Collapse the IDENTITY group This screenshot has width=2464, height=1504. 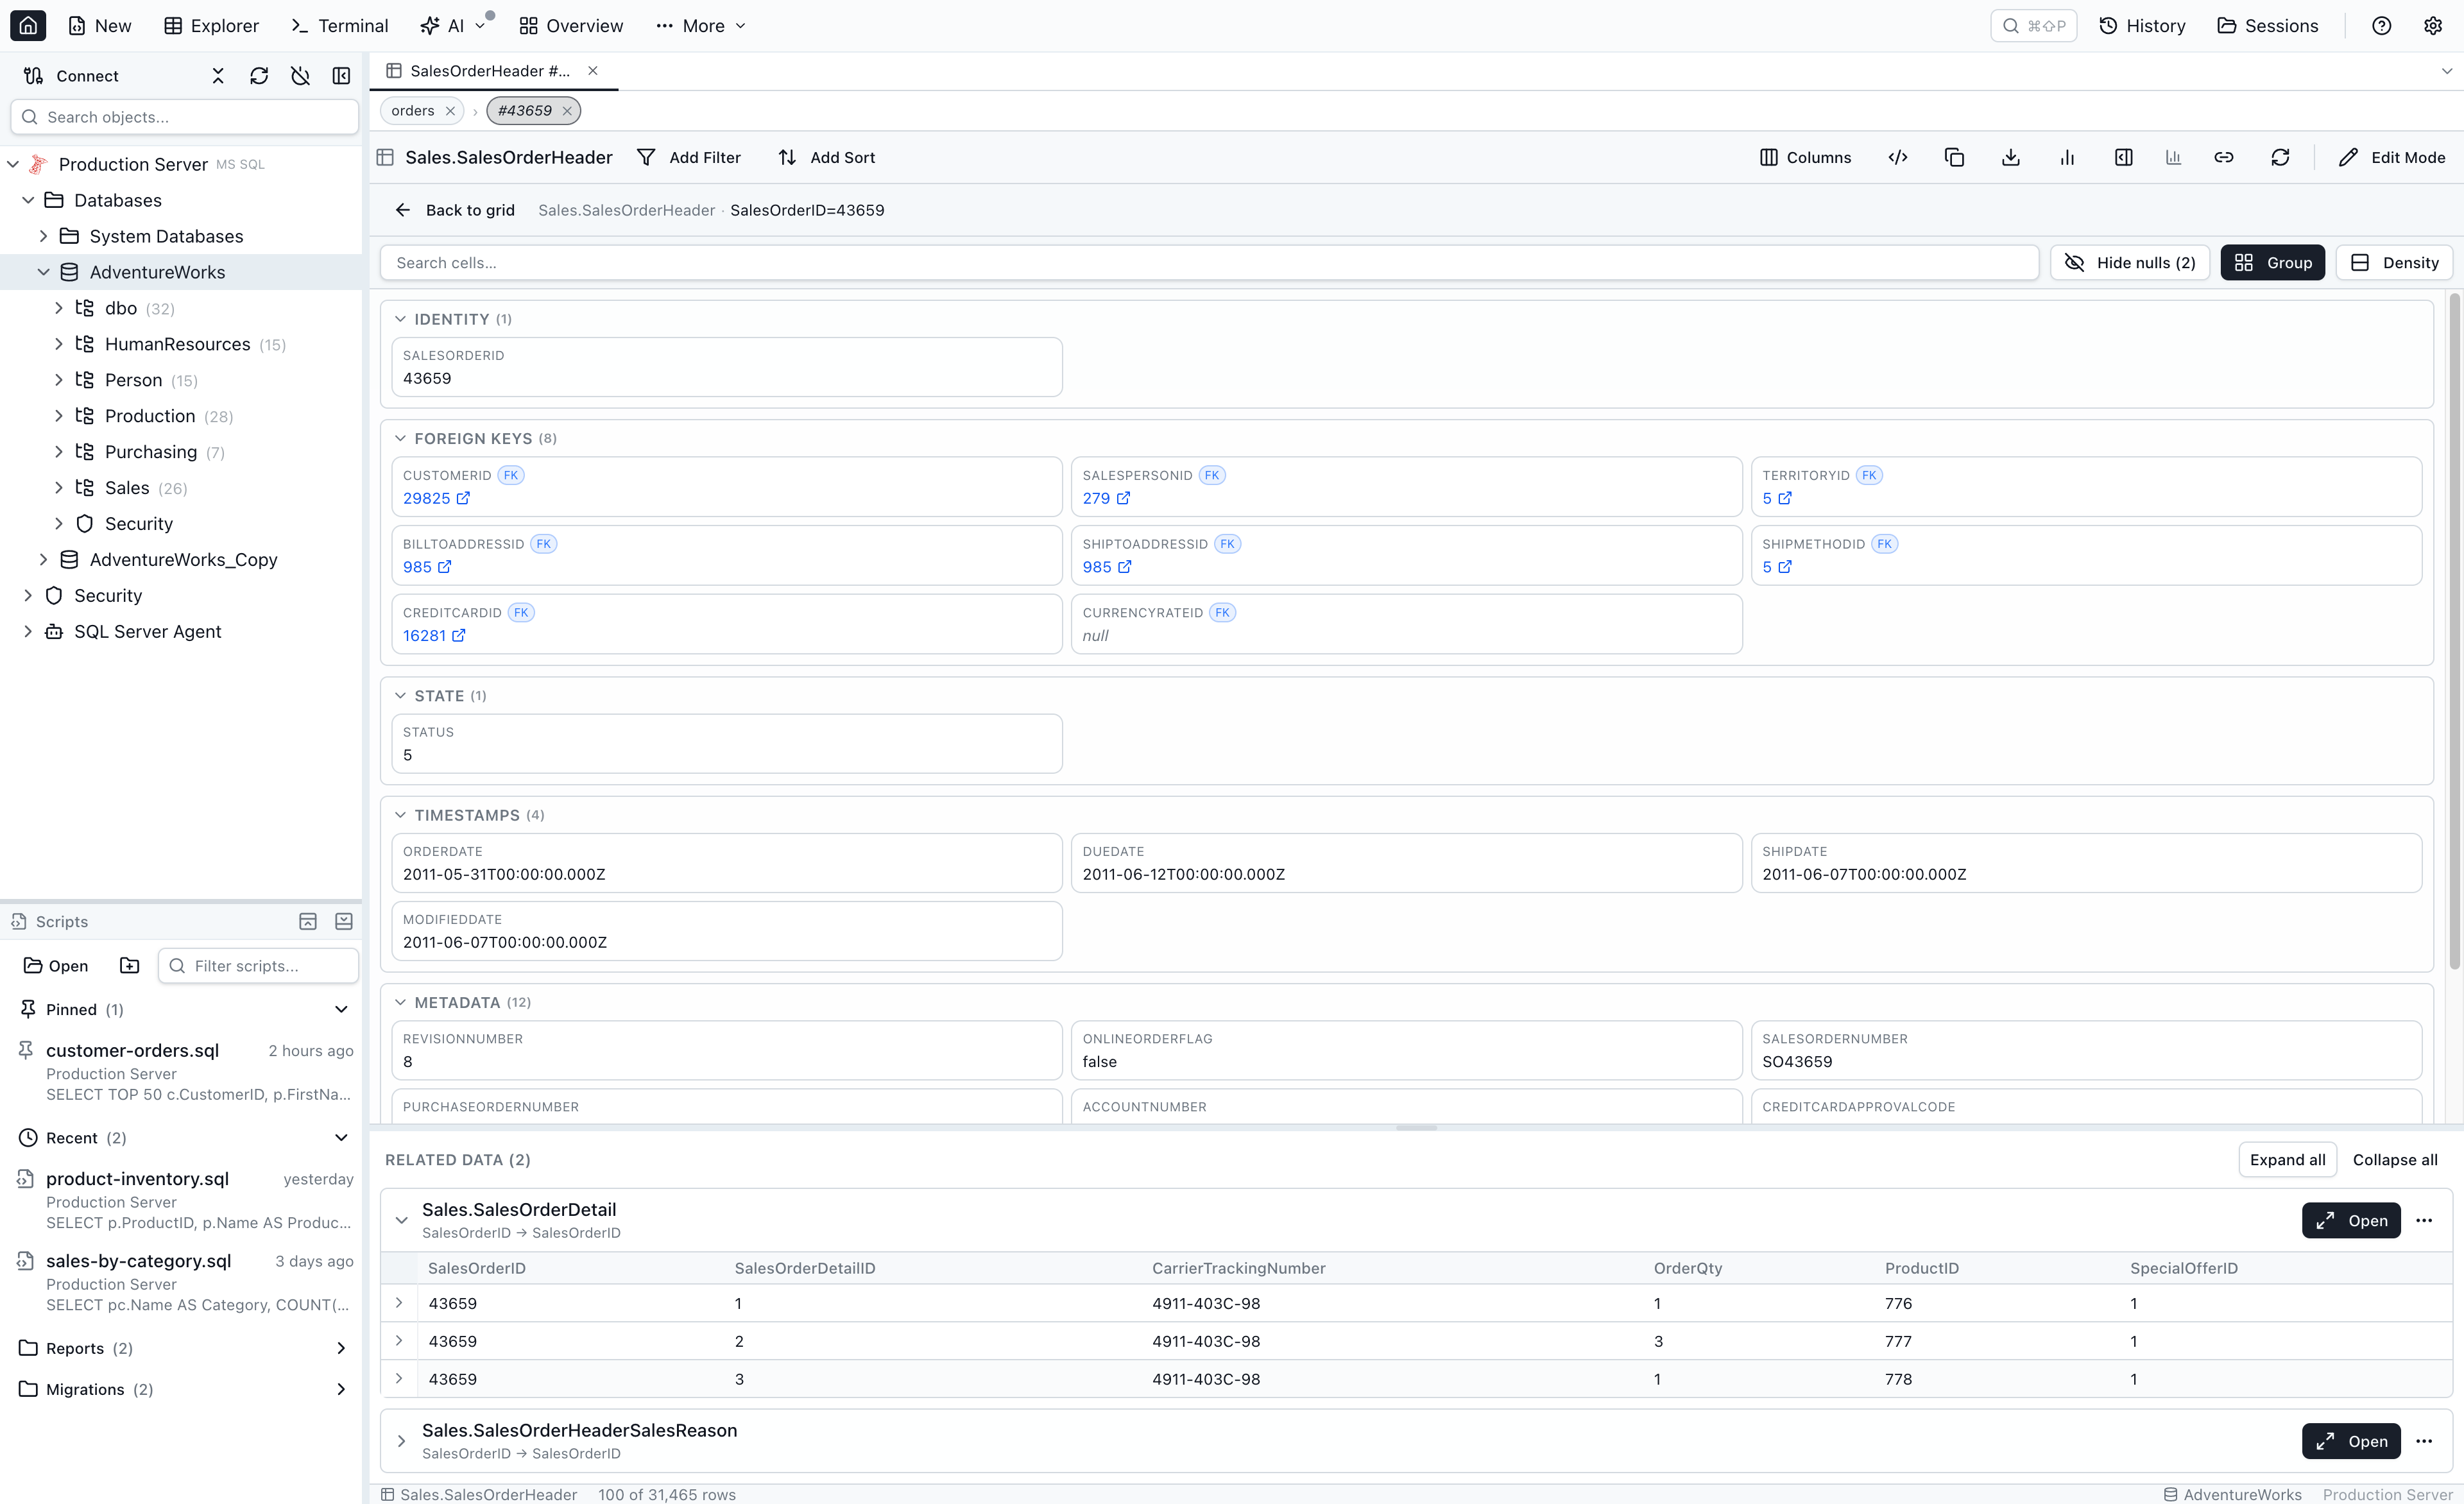(400, 319)
